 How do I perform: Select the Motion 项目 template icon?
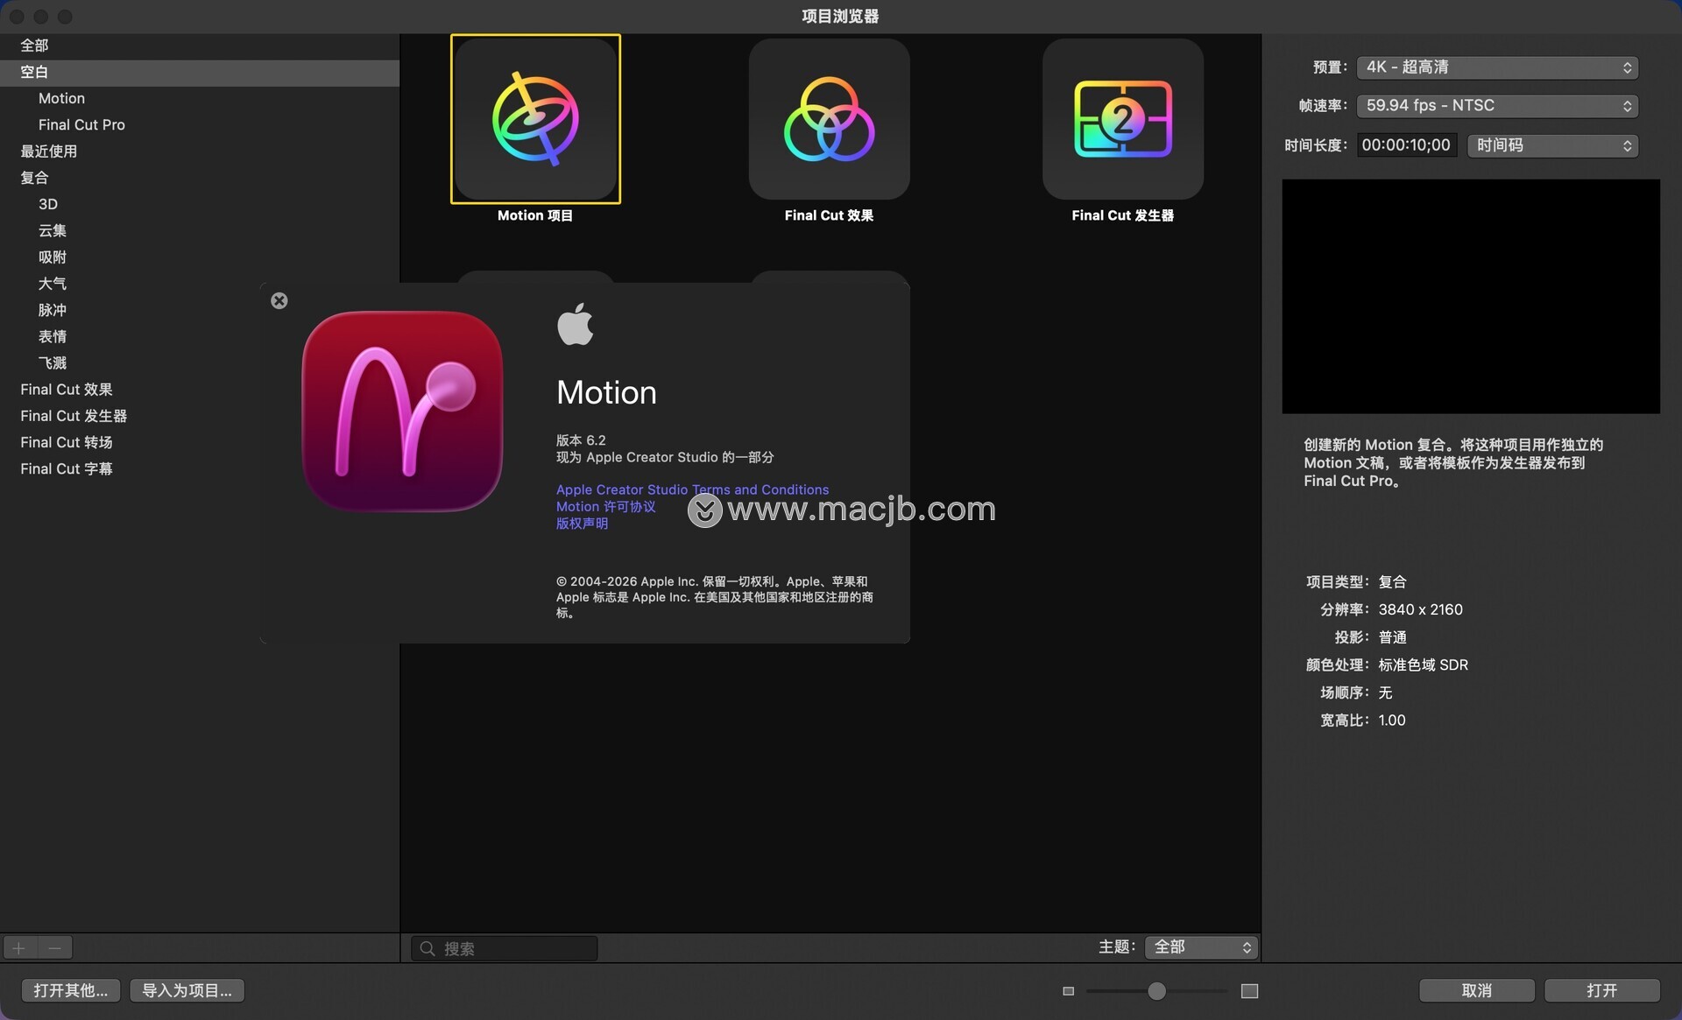pos(535,119)
